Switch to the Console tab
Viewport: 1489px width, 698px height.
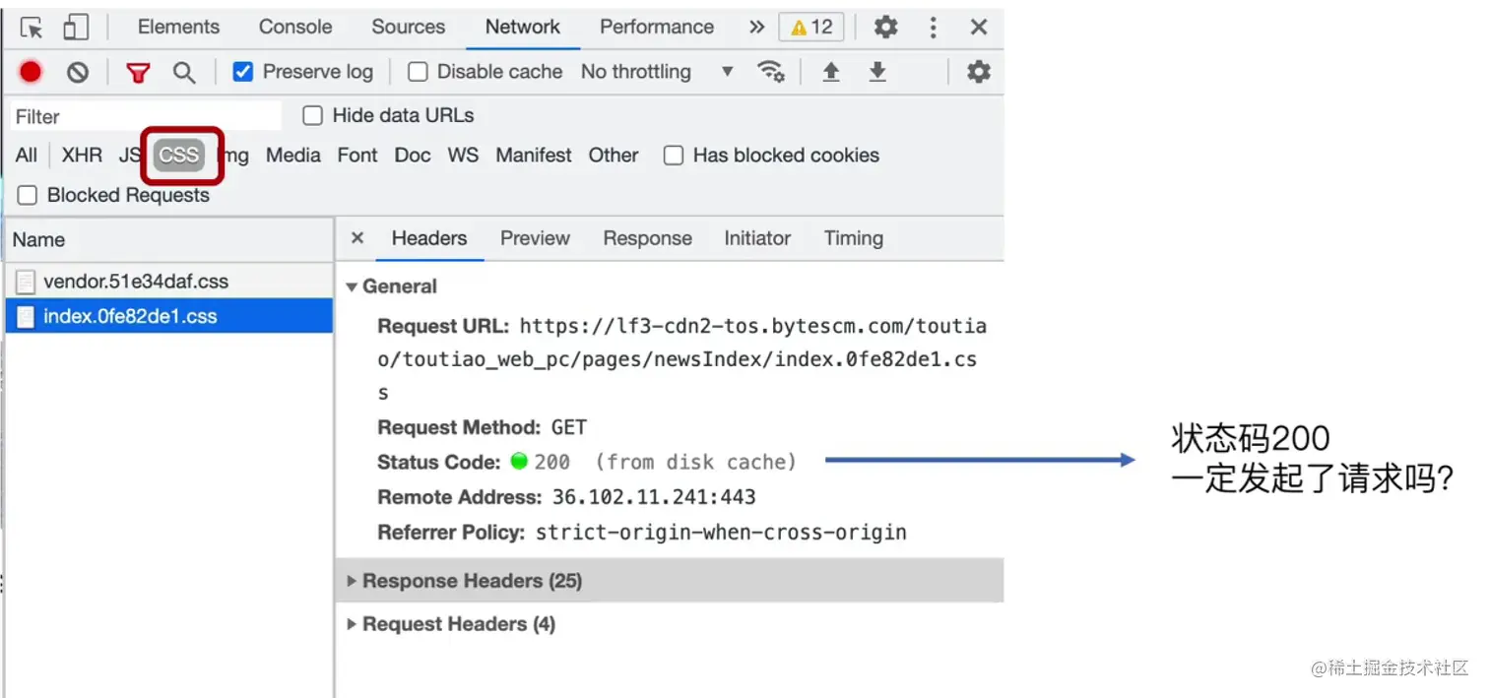point(295,27)
